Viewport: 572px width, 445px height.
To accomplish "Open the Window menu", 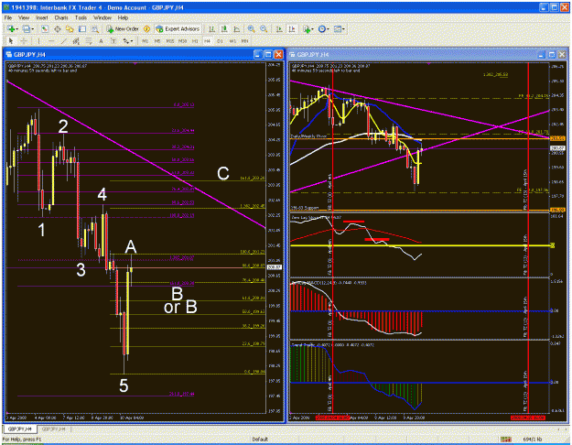I will point(103,17).
